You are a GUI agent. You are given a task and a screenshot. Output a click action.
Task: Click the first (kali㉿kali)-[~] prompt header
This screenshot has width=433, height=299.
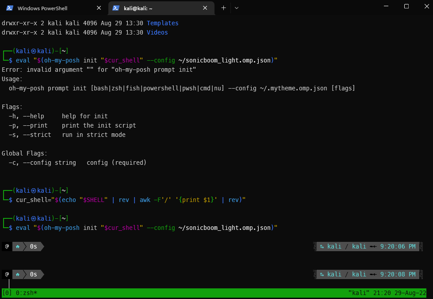[40, 51]
